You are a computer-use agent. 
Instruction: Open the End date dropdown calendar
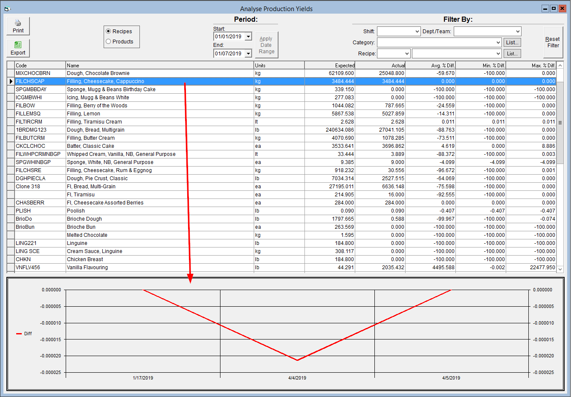click(248, 54)
